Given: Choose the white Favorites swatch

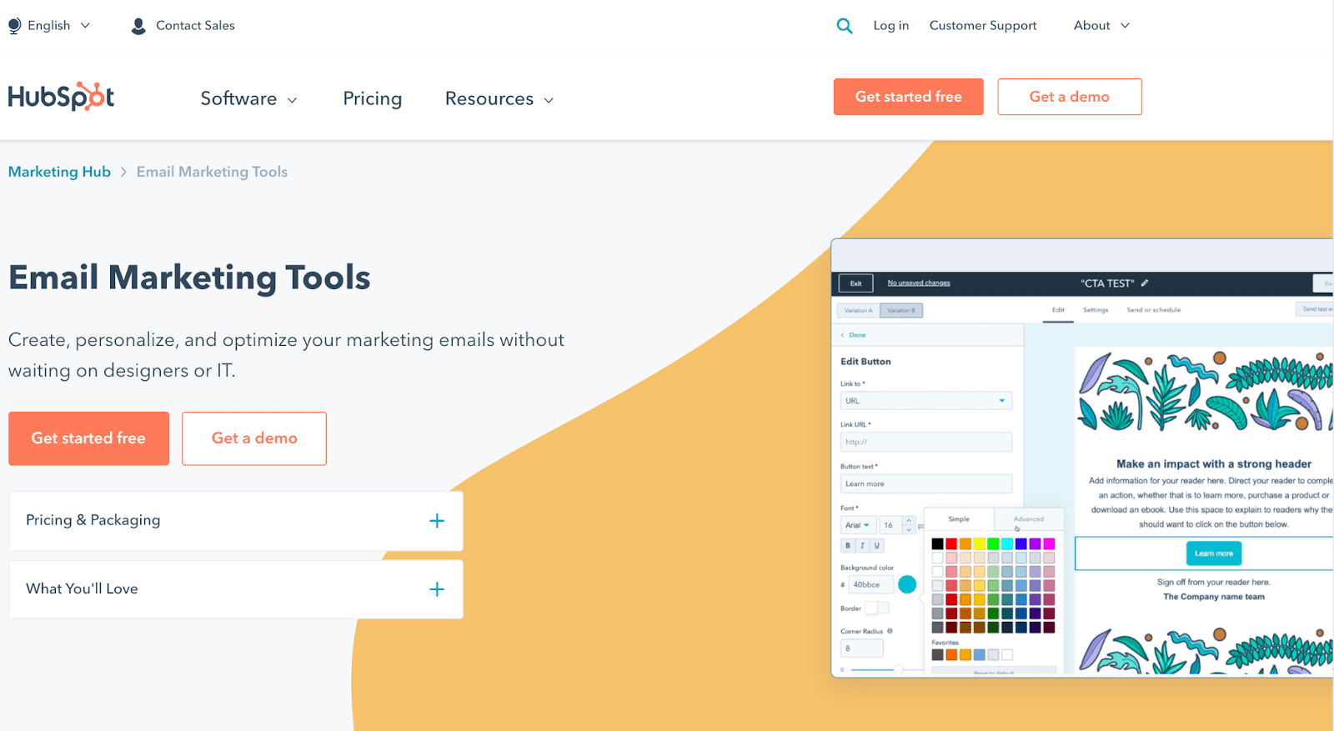Looking at the screenshot, I should point(1007,655).
